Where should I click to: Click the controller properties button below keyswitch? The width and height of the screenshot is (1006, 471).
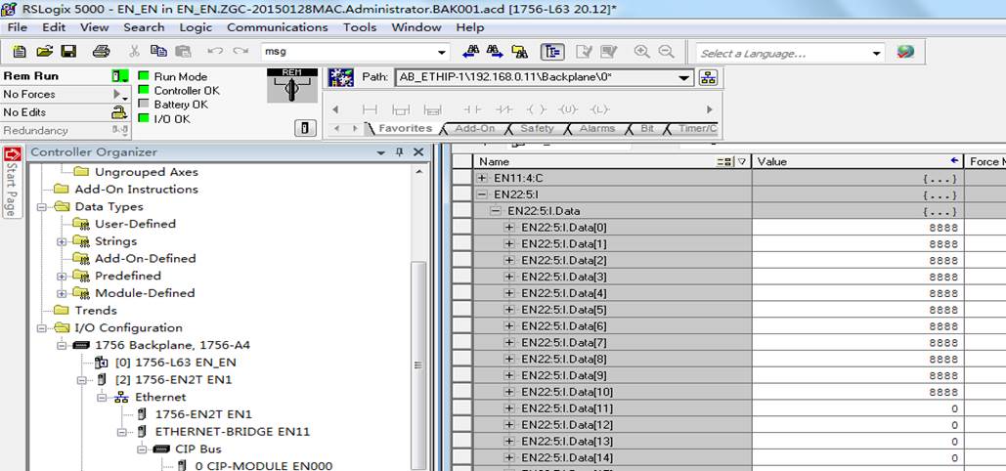click(305, 128)
